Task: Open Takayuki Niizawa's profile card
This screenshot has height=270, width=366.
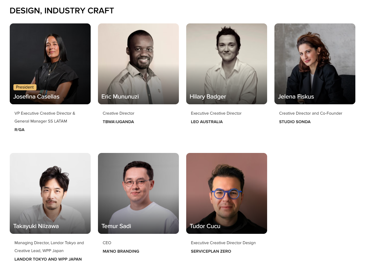Action: point(50,193)
